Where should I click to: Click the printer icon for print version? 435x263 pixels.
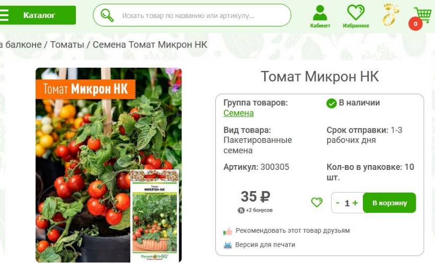[x=228, y=245]
